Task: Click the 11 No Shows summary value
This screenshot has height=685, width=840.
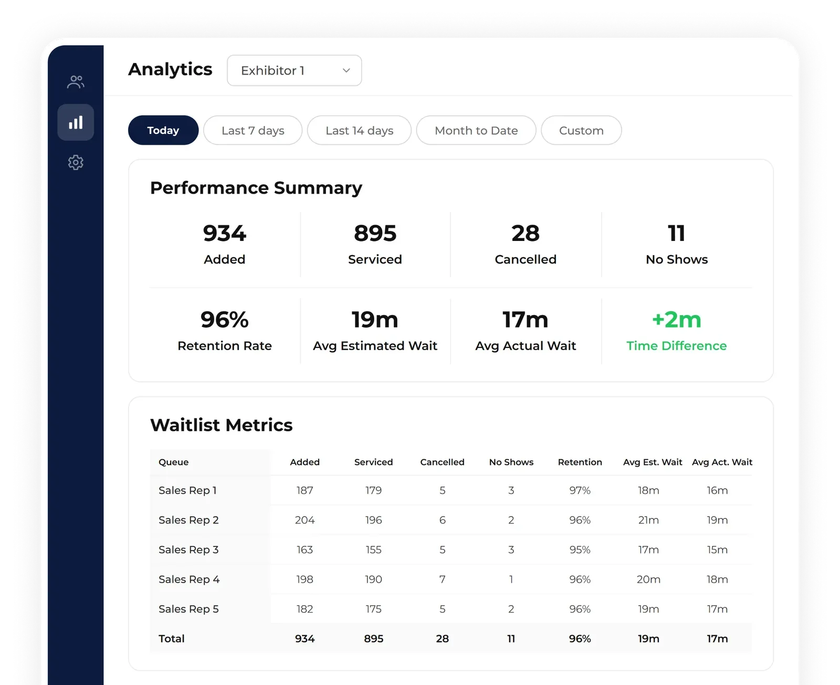Action: [x=677, y=233]
